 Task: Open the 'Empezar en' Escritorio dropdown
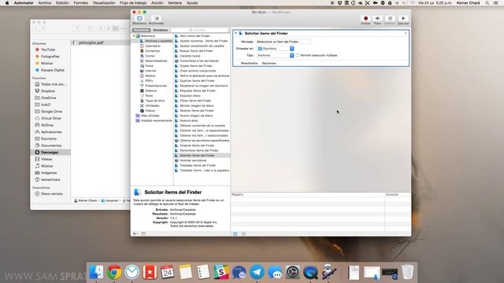276,49
